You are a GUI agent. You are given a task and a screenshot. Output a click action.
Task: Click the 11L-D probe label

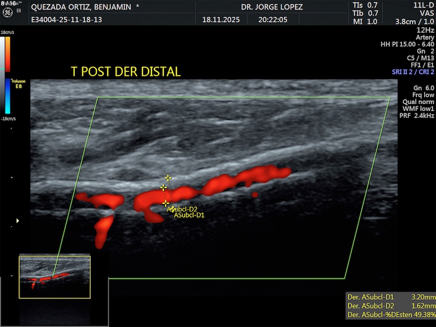(424, 5)
